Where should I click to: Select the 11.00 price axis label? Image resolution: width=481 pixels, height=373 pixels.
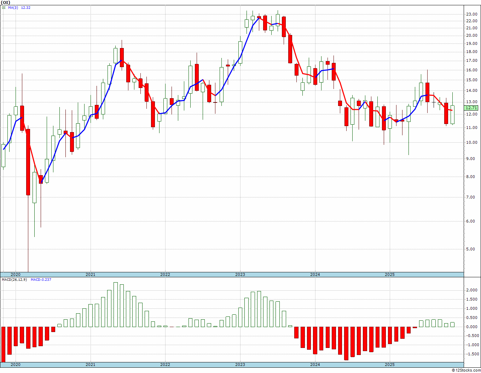tap(471, 128)
